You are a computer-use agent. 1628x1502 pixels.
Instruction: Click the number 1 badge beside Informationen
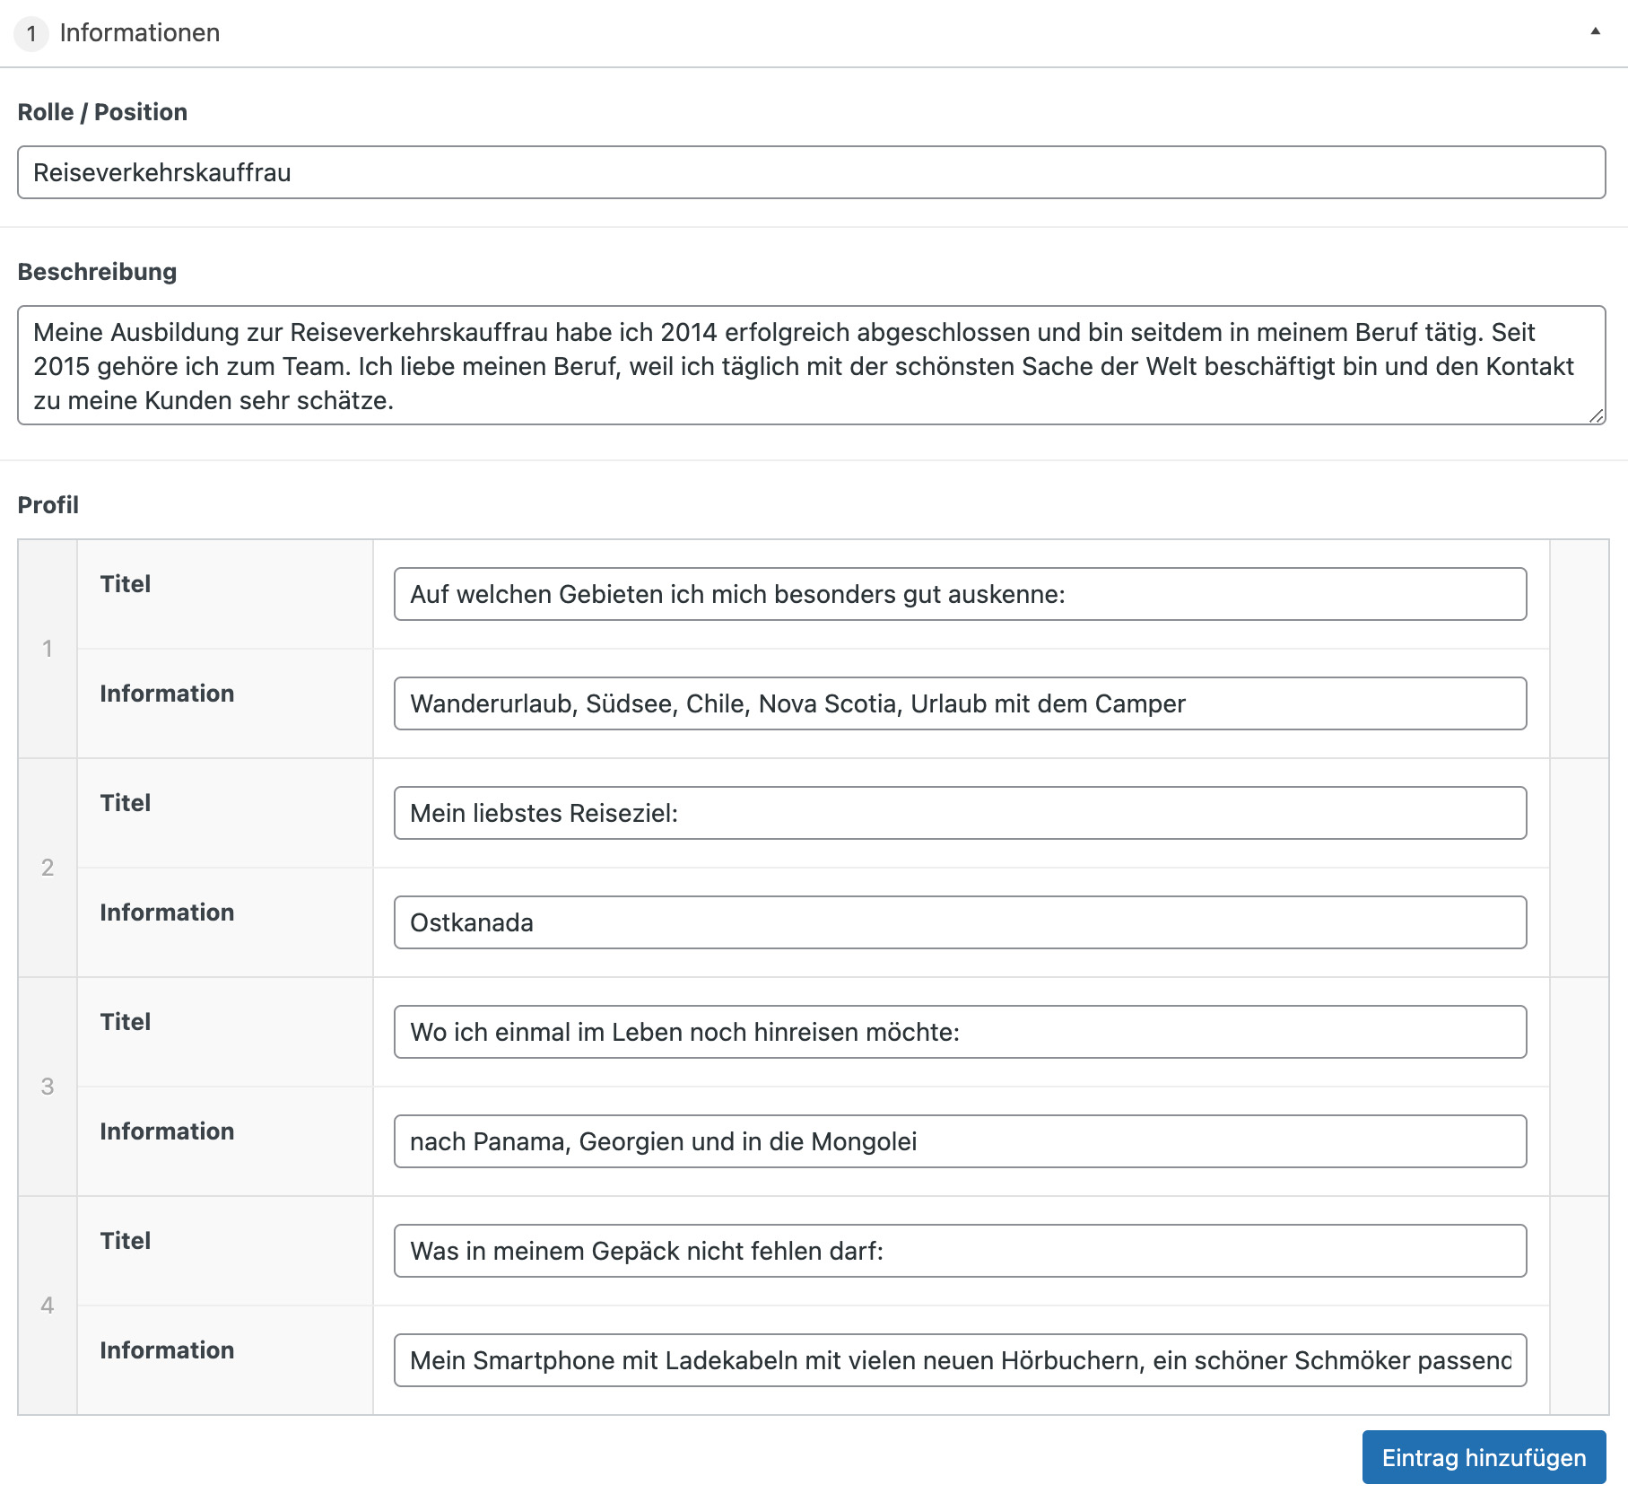(31, 34)
